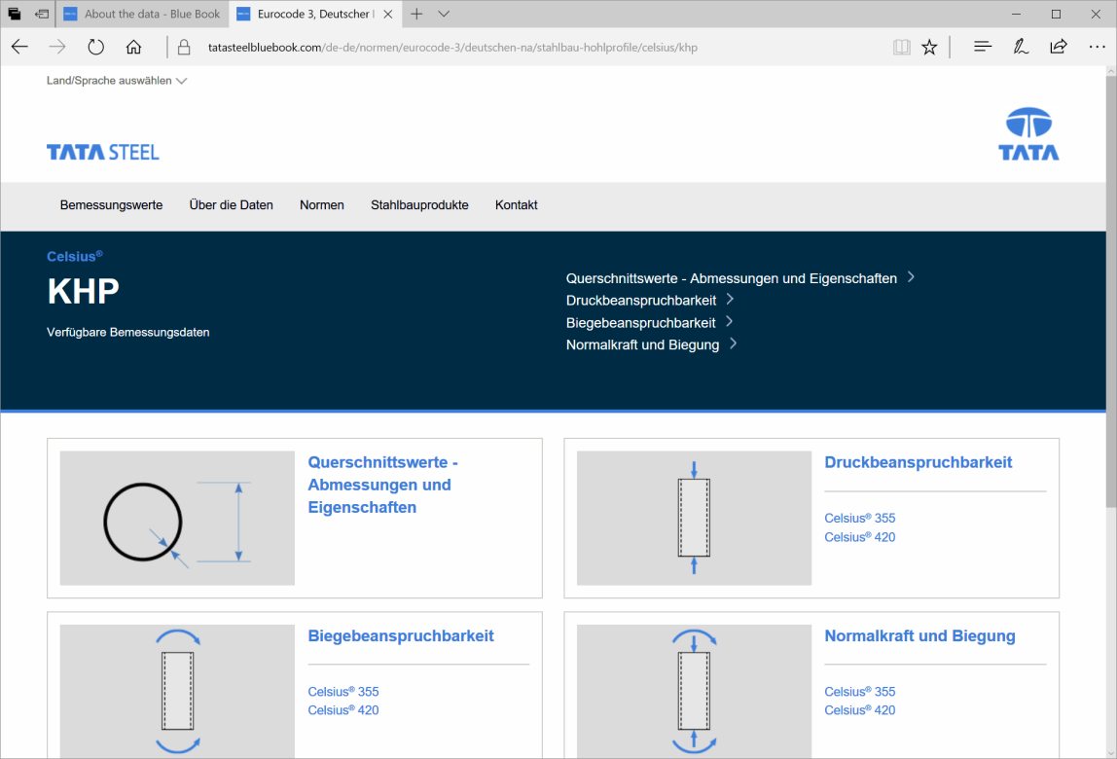Click the vertical scrollbar thumb

[x=1111, y=291]
